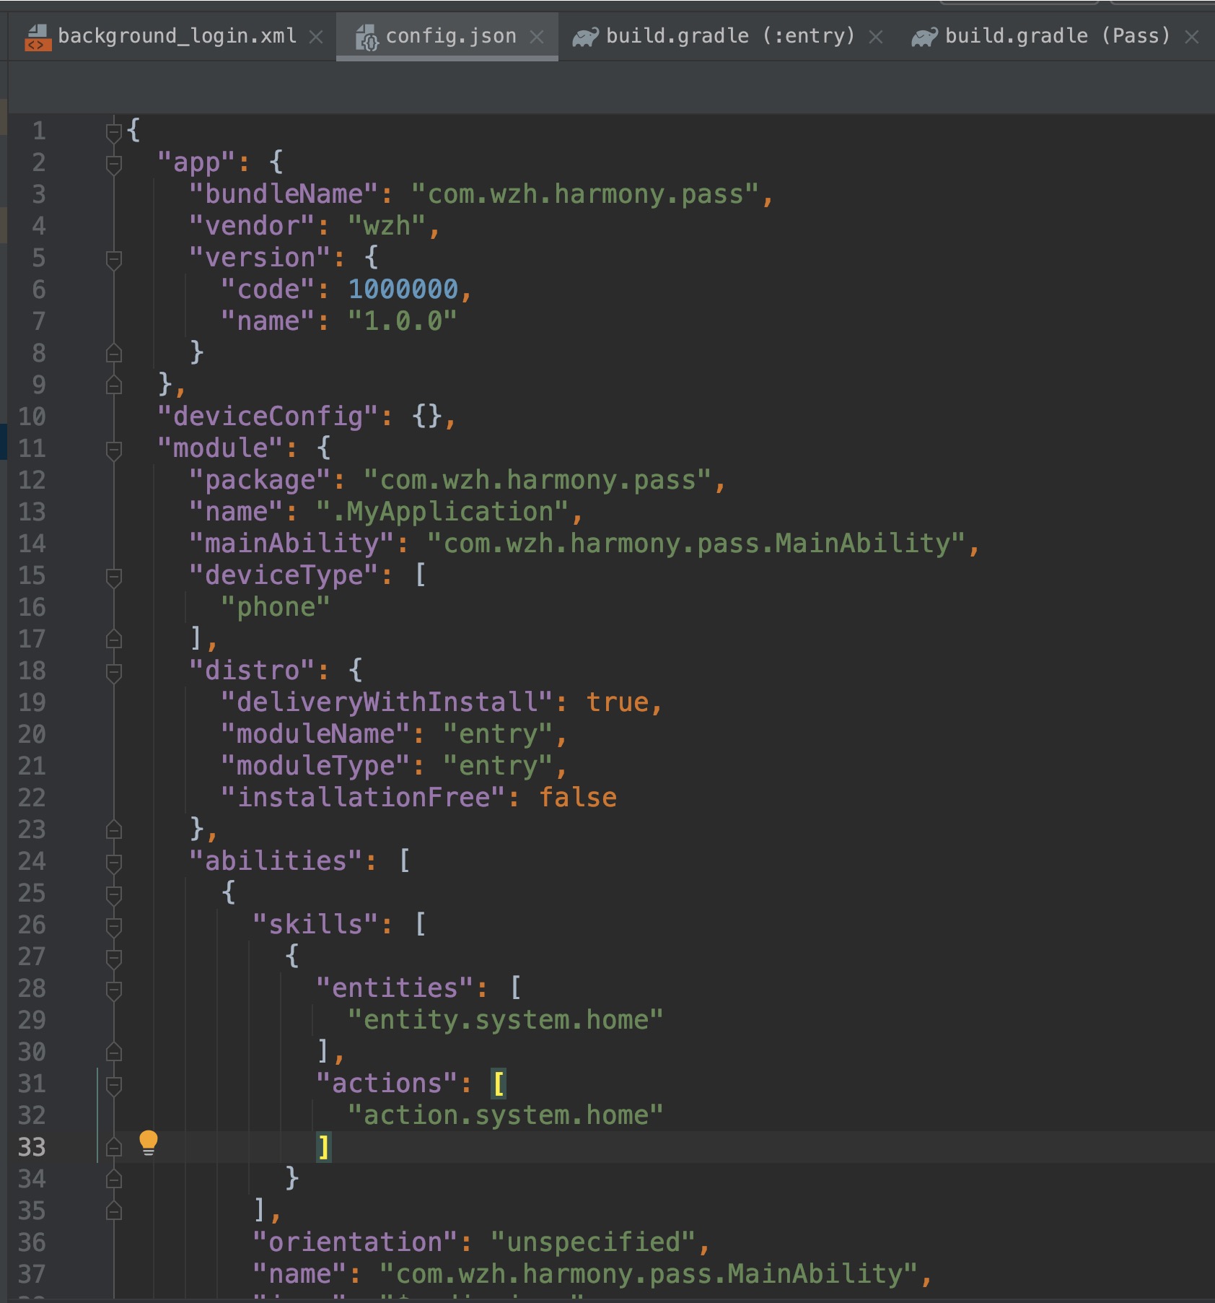Click the "phone" device type value
This screenshot has width=1215, height=1303.
(x=276, y=607)
